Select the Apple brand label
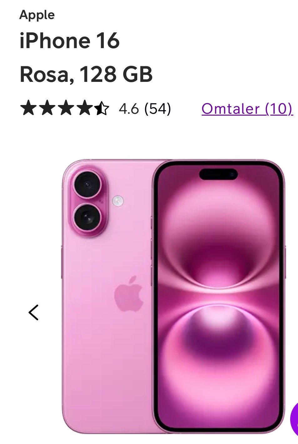298x444 pixels. (x=37, y=15)
